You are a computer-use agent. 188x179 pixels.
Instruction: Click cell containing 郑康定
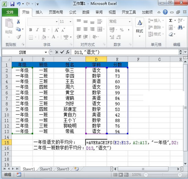(x=70, y=109)
